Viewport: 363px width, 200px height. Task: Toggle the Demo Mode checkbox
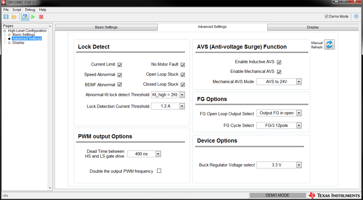[326, 16]
